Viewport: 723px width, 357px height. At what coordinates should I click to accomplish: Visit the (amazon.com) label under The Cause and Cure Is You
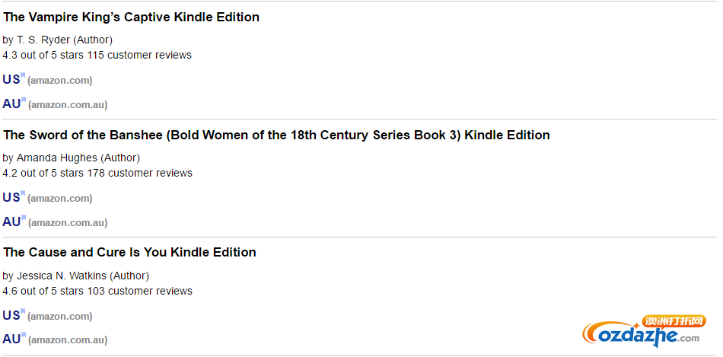[60, 317]
